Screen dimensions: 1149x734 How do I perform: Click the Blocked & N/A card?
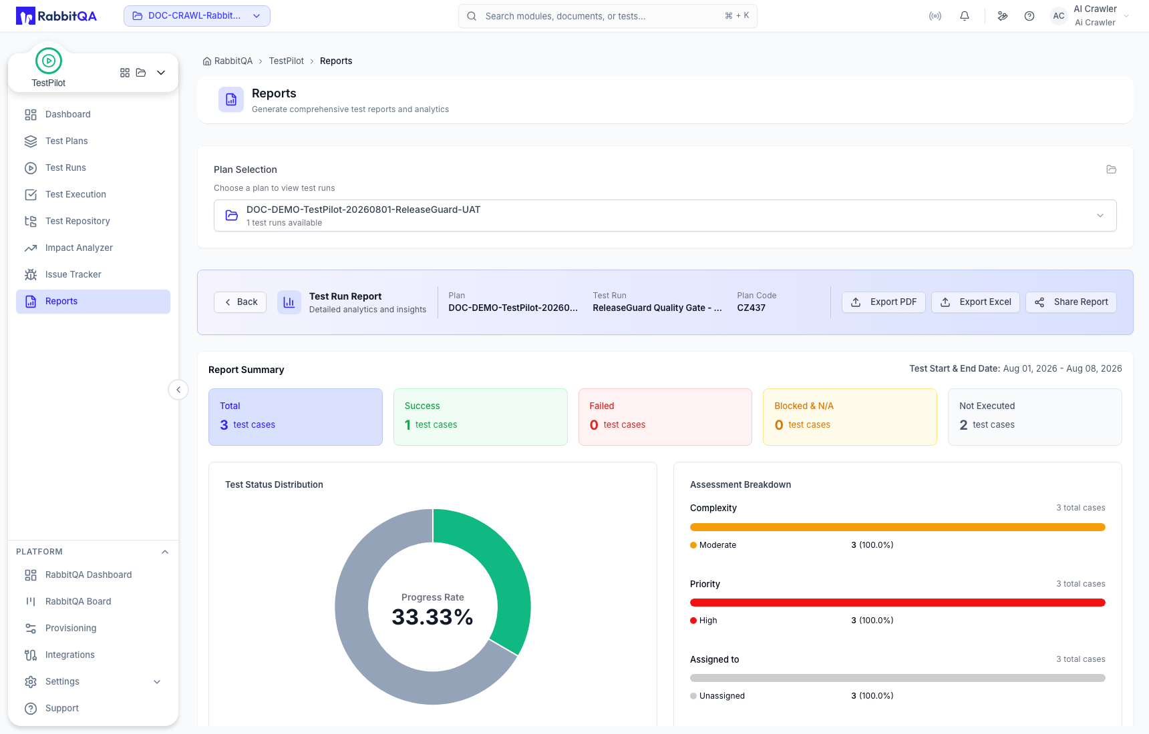(x=850, y=417)
